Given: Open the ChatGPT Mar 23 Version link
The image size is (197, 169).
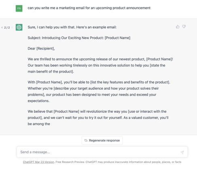Looking at the screenshot, I should coord(38,162).
